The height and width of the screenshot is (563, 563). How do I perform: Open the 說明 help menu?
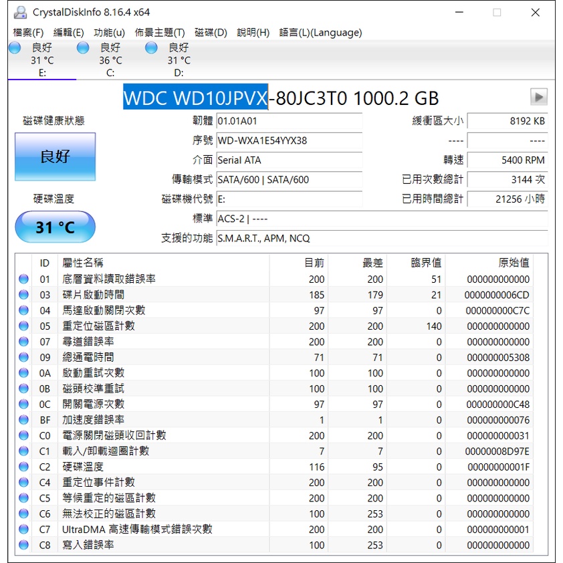[252, 32]
